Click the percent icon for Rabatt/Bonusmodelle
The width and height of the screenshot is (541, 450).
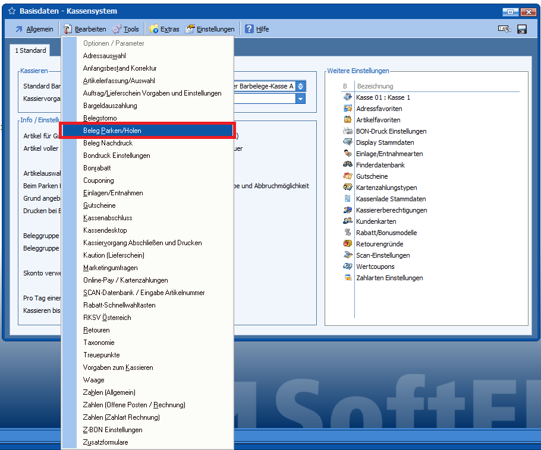coord(348,232)
